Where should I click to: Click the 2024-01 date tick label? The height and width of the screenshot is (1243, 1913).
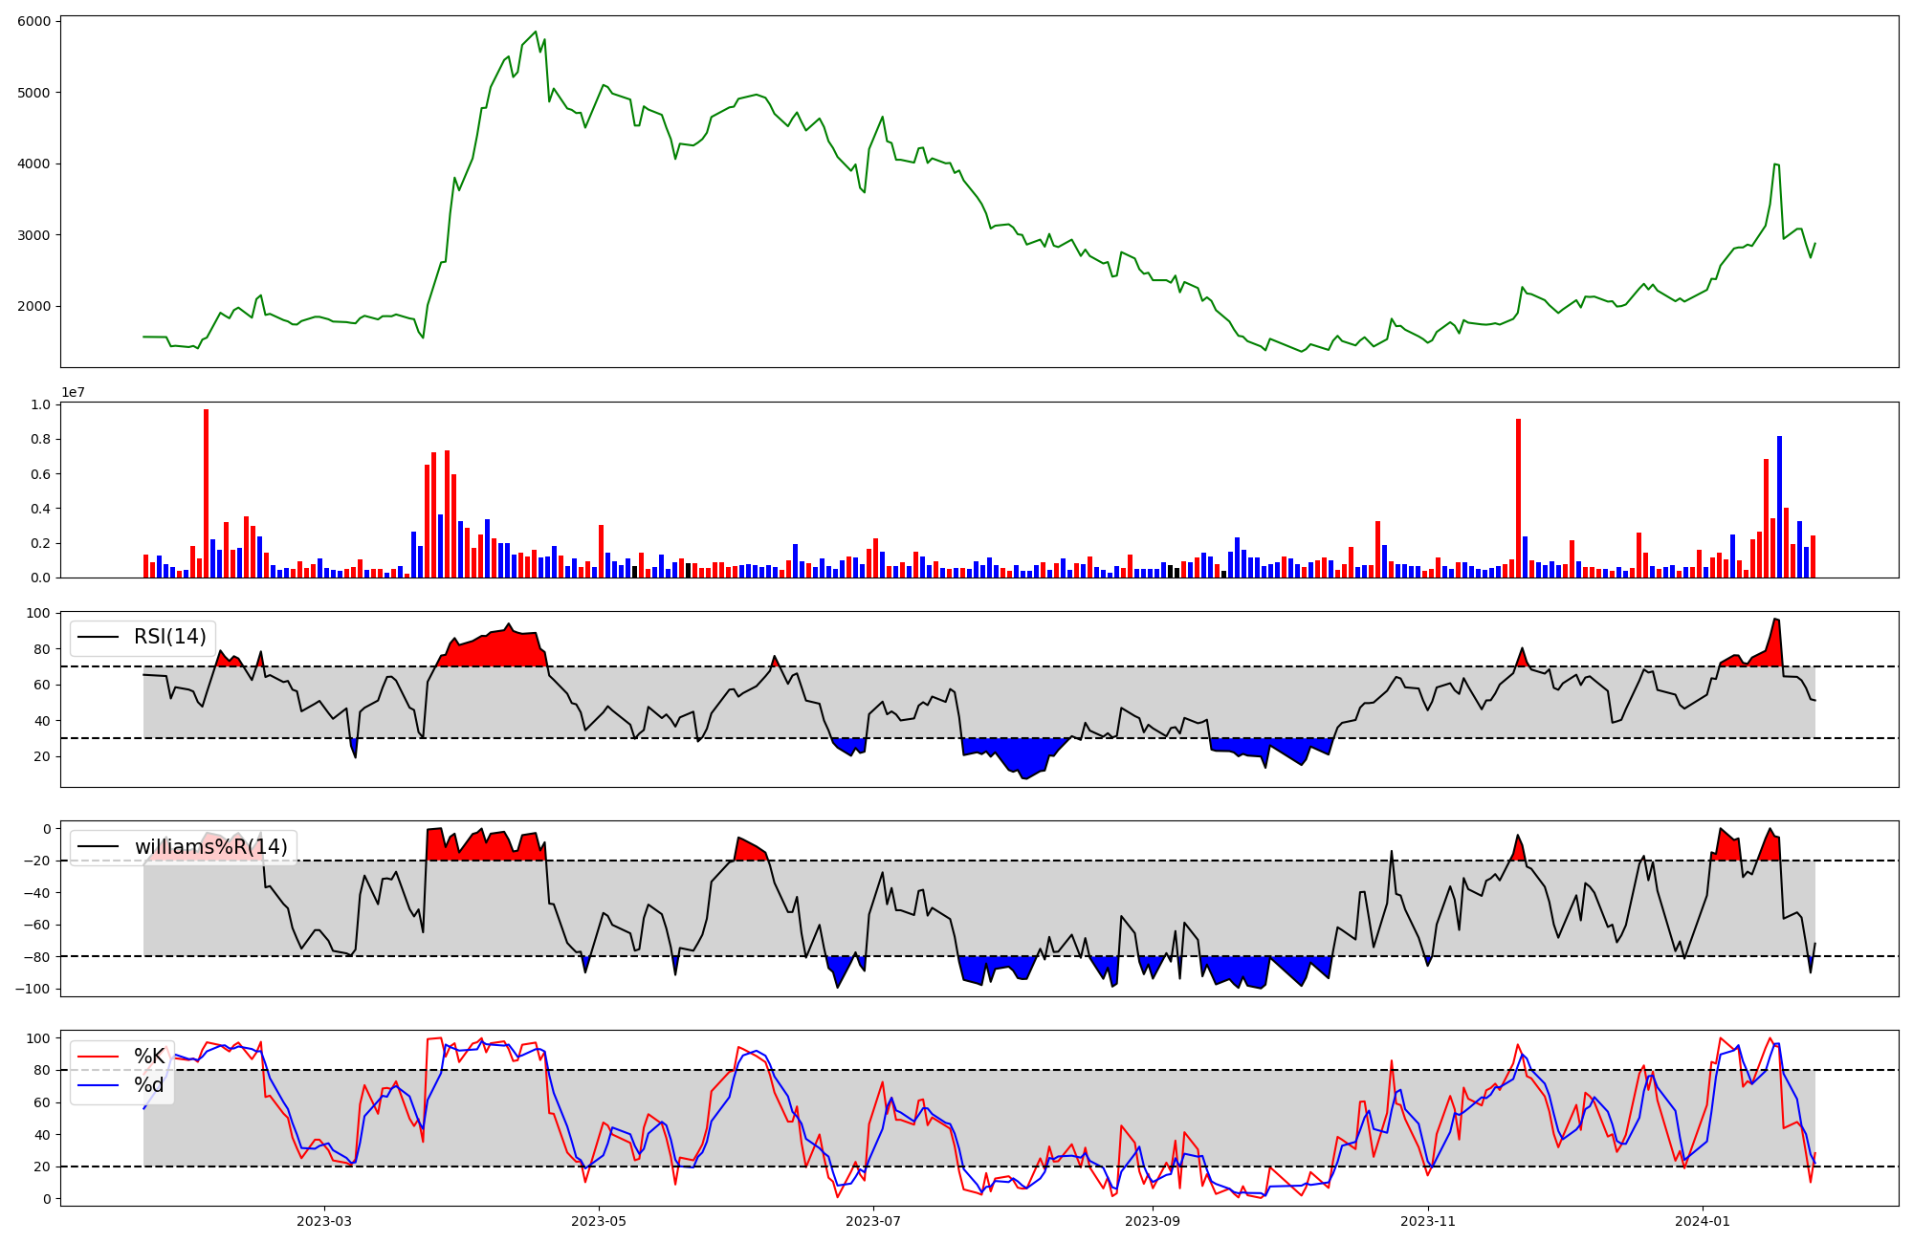tap(1703, 1221)
